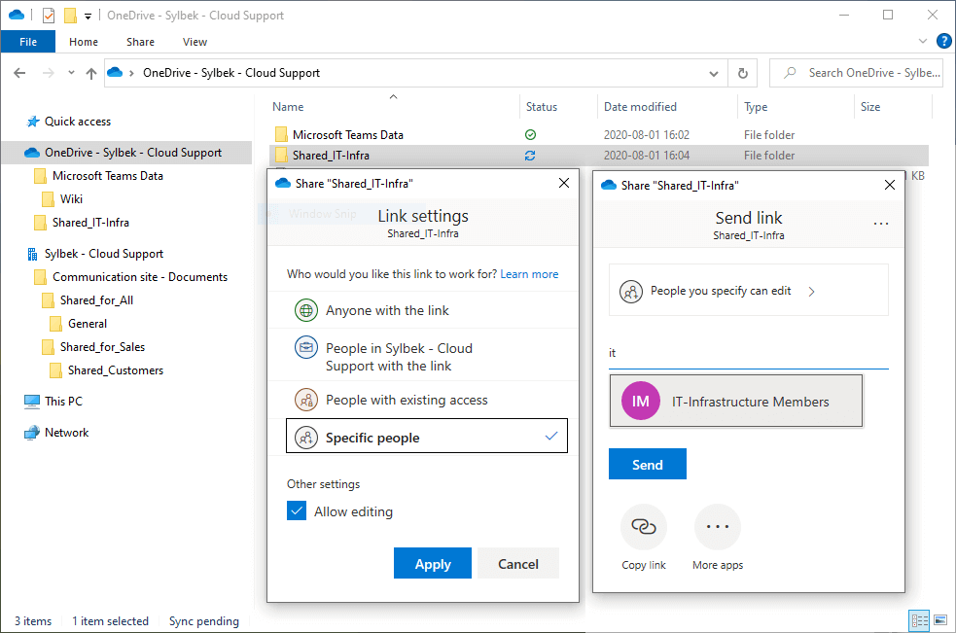Viewport: 956px width, 633px height.
Task: Sort by Type column header
Action: point(756,107)
